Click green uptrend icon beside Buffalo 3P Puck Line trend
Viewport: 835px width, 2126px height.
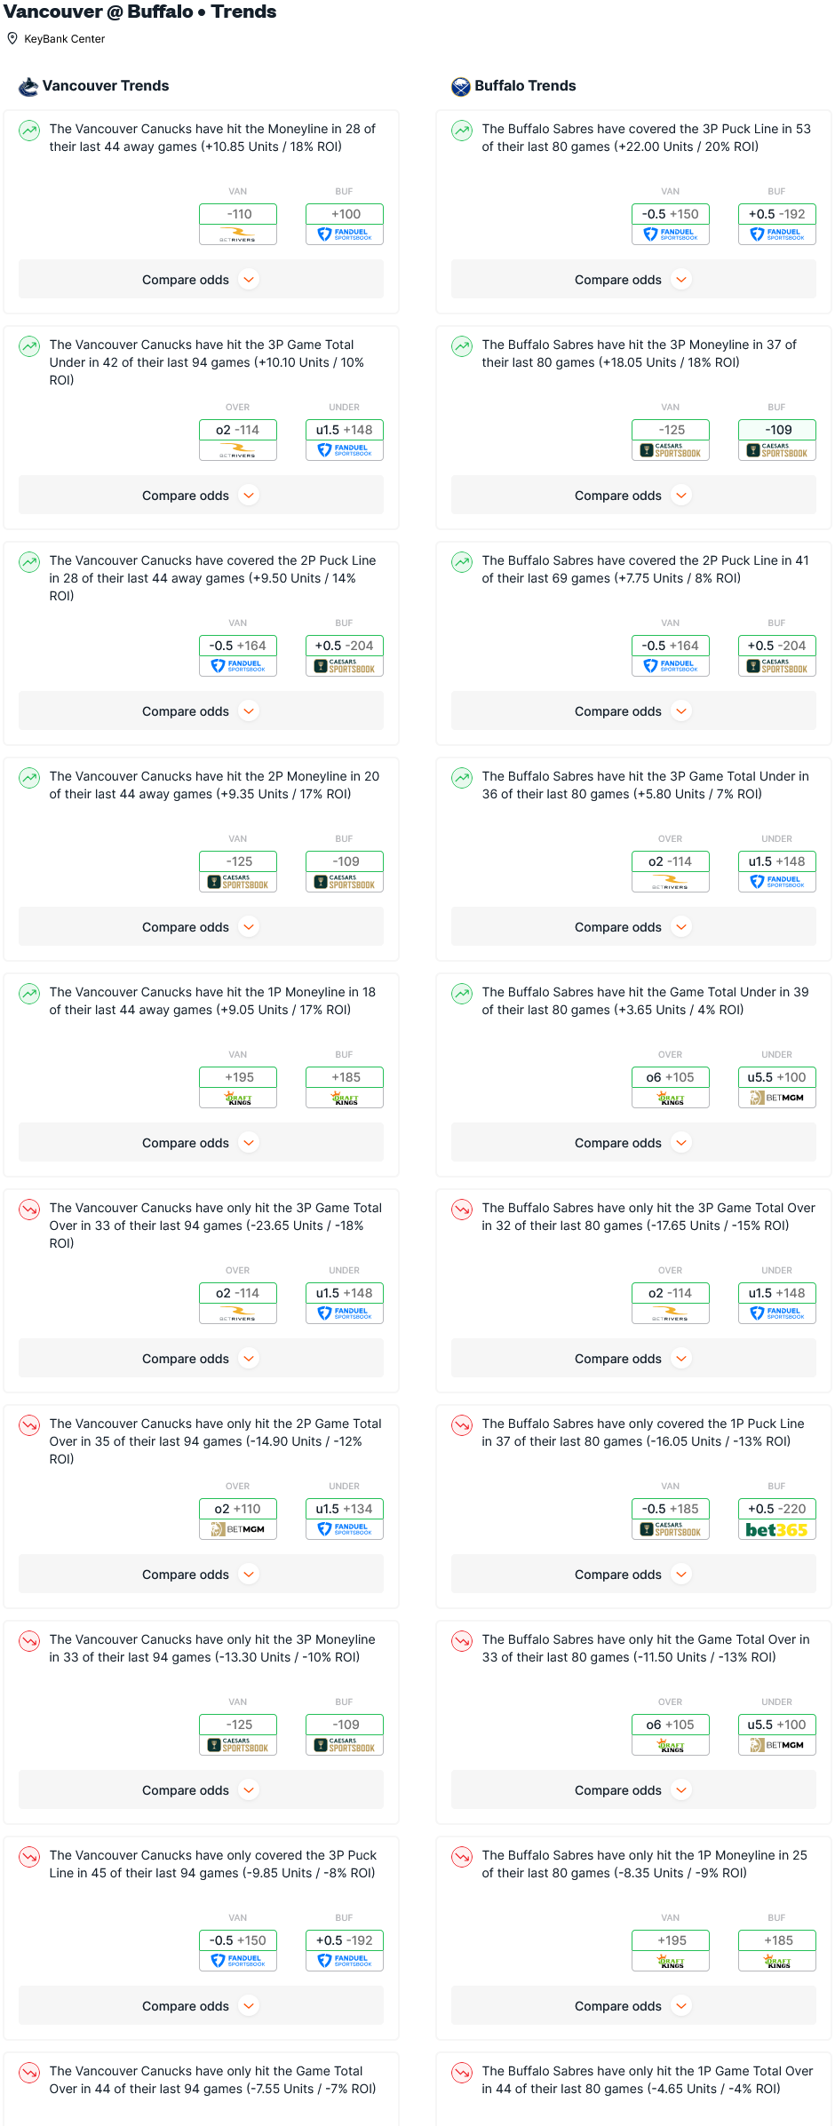click(x=462, y=131)
